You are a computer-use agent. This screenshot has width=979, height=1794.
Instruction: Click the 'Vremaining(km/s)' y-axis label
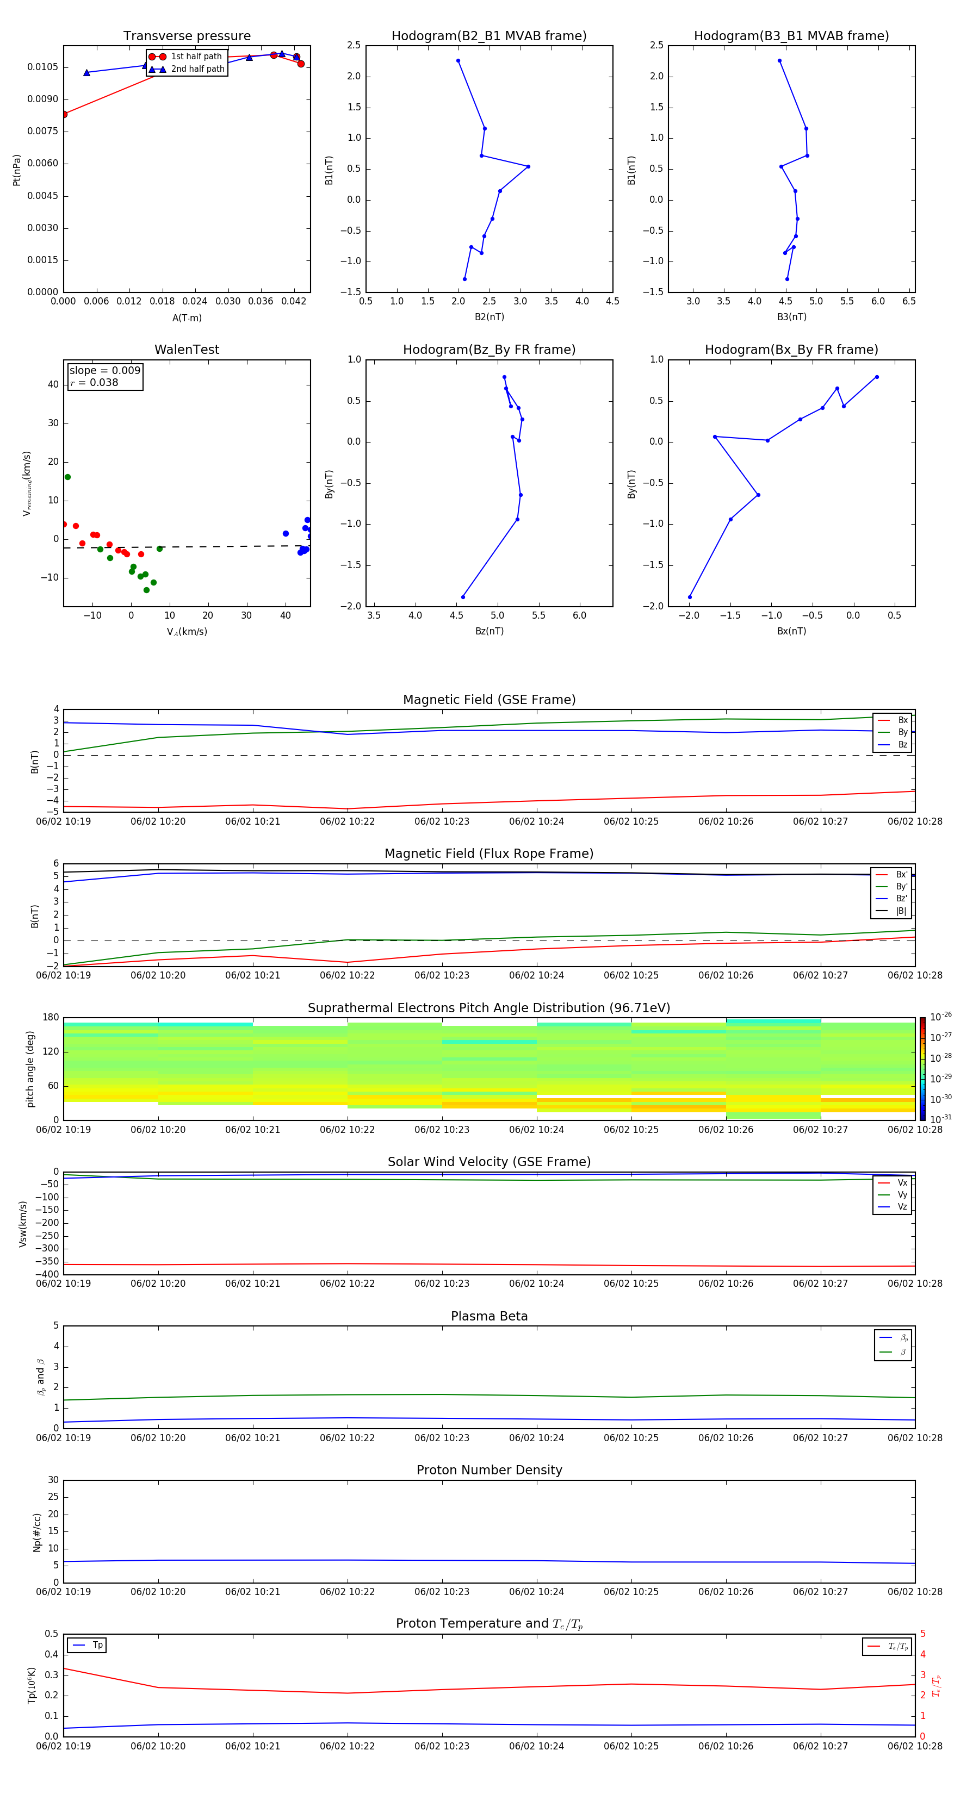(27, 483)
